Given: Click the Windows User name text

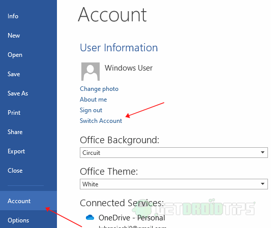Looking at the screenshot, I should [129, 68].
